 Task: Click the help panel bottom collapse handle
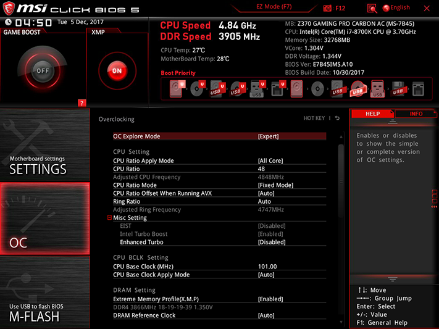(393, 279)
